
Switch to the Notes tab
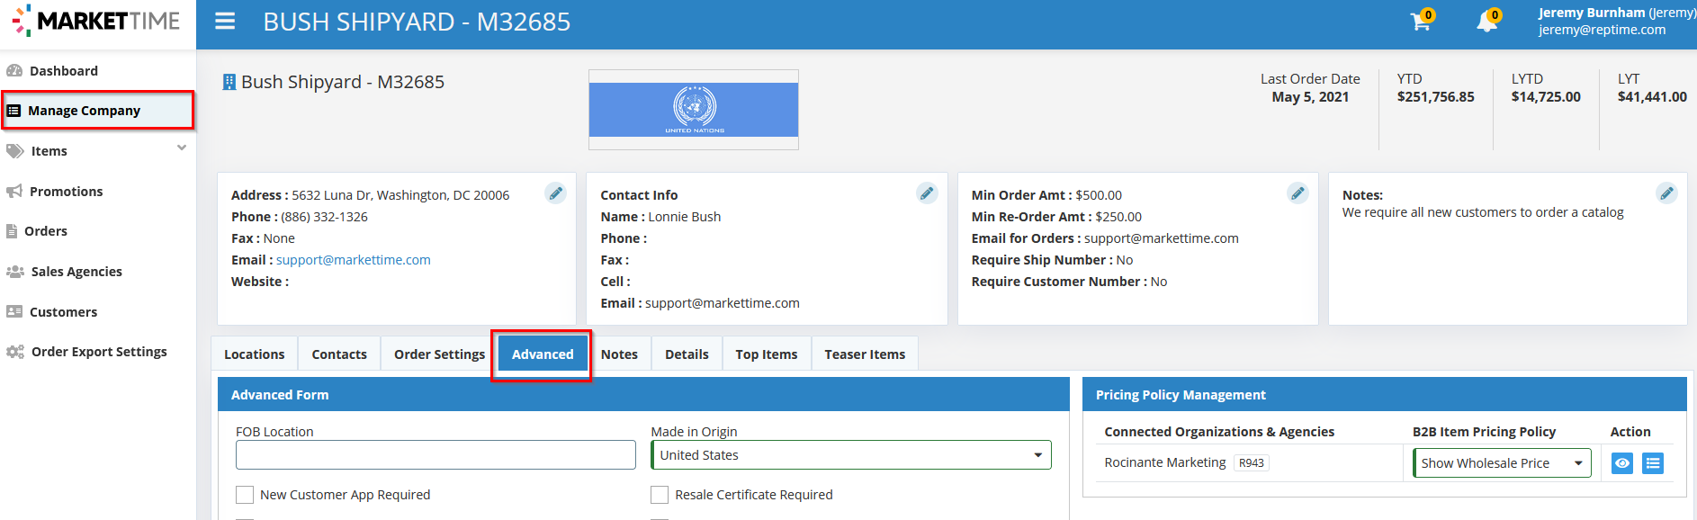tap(619, 354)
